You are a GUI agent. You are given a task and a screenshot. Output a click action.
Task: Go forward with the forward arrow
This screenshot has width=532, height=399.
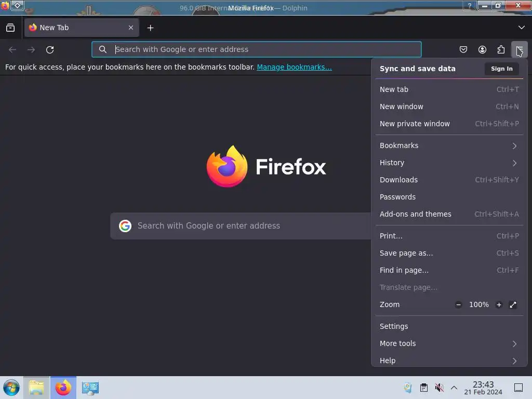pos(31,50)
